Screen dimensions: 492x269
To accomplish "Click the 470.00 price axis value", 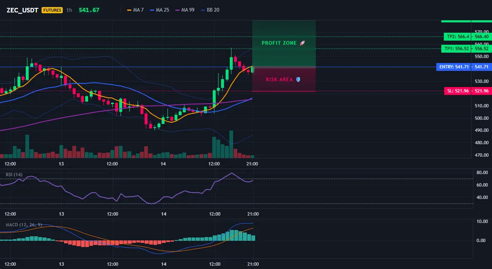I will point(482,155).
